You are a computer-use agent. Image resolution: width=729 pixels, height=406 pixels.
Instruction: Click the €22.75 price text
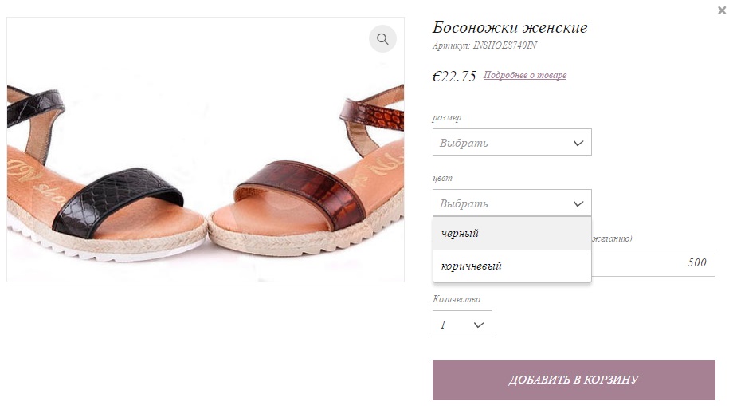(454, 76)
